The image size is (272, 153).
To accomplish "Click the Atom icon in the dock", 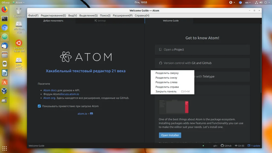I will pyautogui.click(x=5, y=37).
